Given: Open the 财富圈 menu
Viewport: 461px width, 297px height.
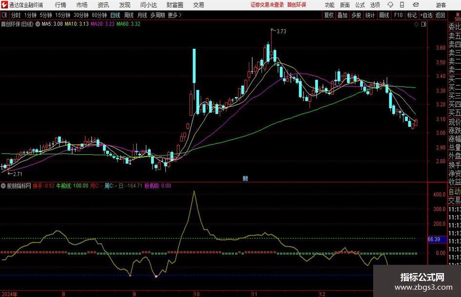Looking at the screenshot, I should [x=175, y=5].
